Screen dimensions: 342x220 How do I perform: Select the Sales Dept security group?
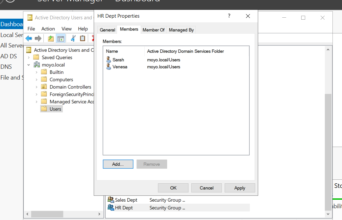point(126,200)
